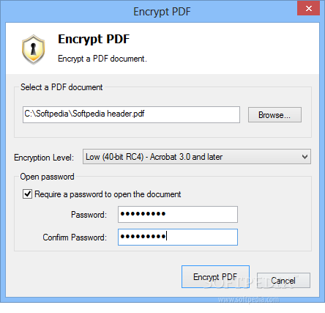The width and height of the screenshot is (325, 313).
Task: Click the bold Encrypt PDF heading
Action: click(x=94, y=39)
